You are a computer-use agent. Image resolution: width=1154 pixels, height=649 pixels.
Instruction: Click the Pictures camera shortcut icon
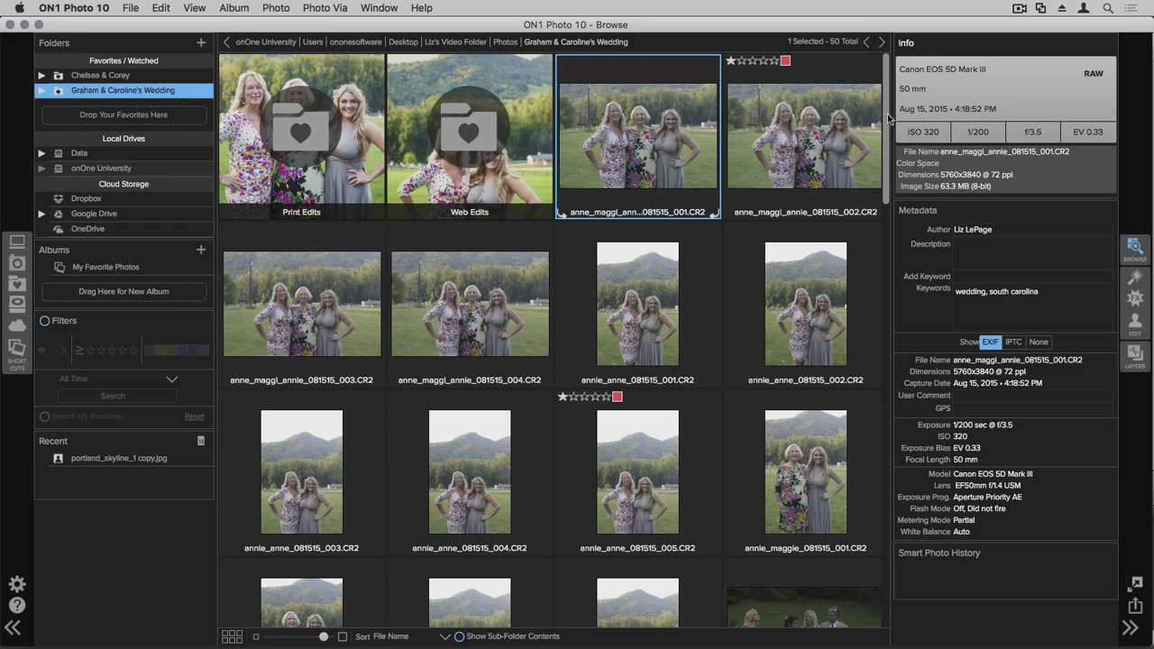pyautogui.click(x=17, y=263)
